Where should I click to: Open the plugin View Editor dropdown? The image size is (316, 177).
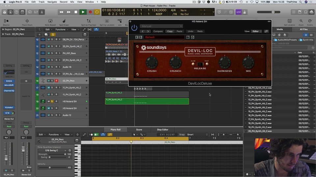pos(256,31)
